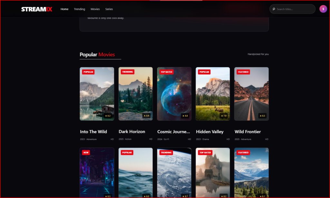The width and height of the screenshot is (330, 198).
Task: Open the user avatar labeled S
Action: 323,9
